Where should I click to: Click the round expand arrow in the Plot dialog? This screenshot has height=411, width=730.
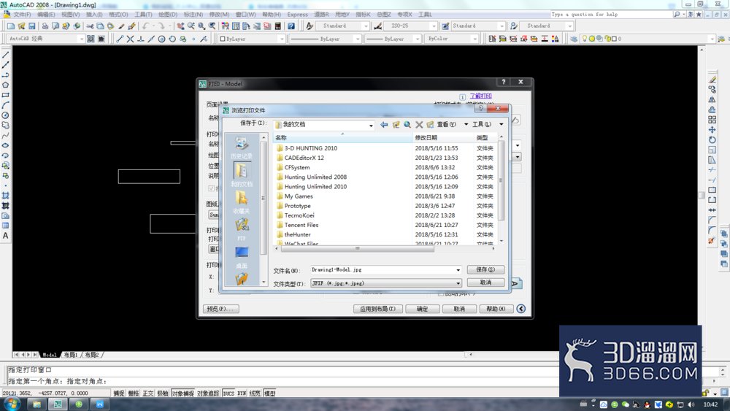point(521,309)
